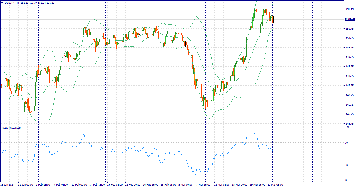The image size is (355, 187).
Task: Click the 150.25 price scale level
Action: click(349, 38)
